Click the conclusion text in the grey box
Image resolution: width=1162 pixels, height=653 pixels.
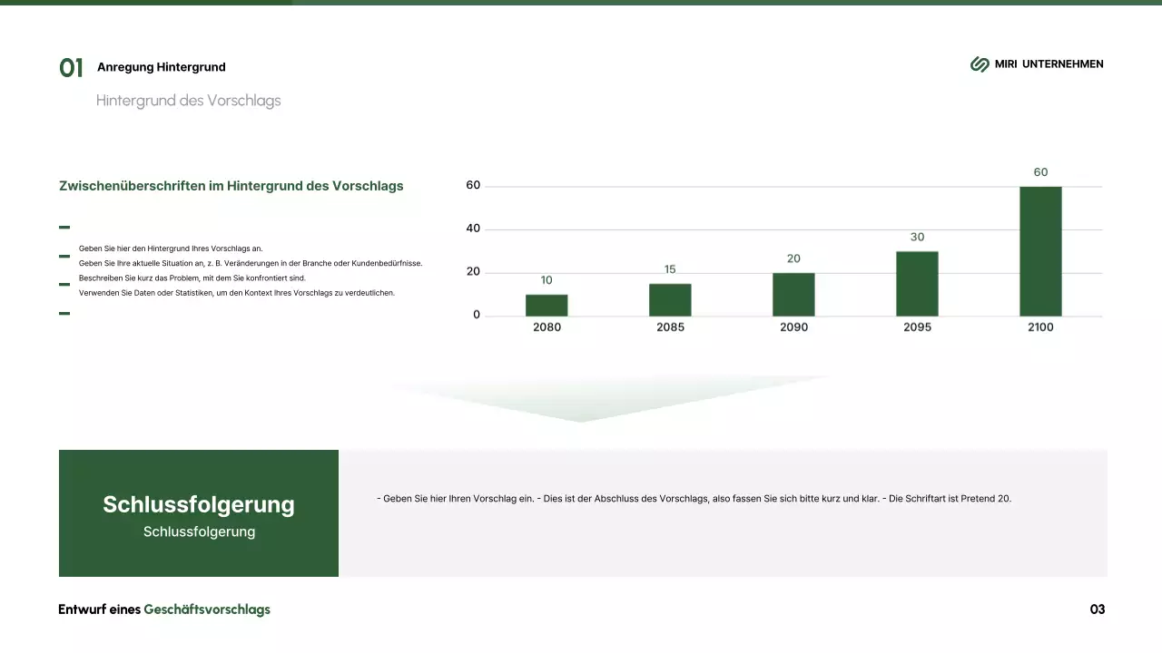694,499
